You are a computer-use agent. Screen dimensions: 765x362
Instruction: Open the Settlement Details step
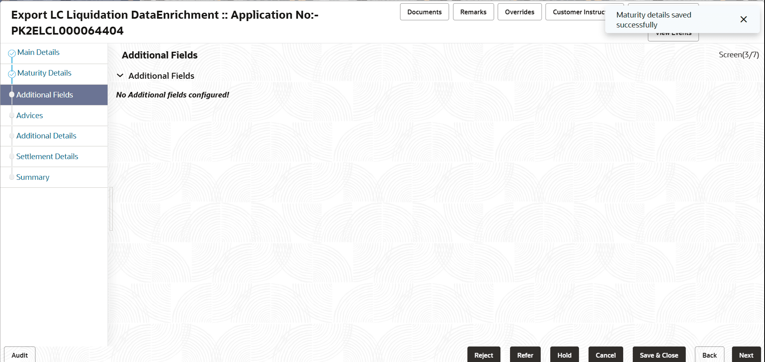coord(47,157)
